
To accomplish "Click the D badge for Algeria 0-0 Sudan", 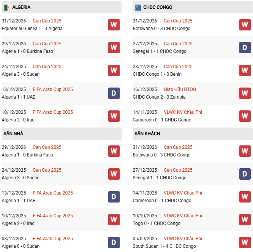I will click(x=114, y=242).
